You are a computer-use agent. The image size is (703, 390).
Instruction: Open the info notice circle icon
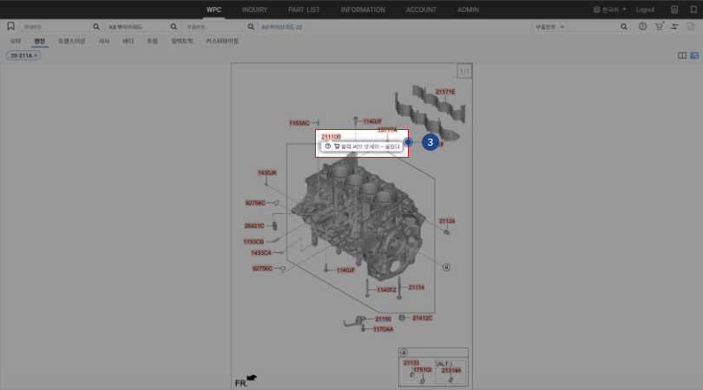pos(642,26)
